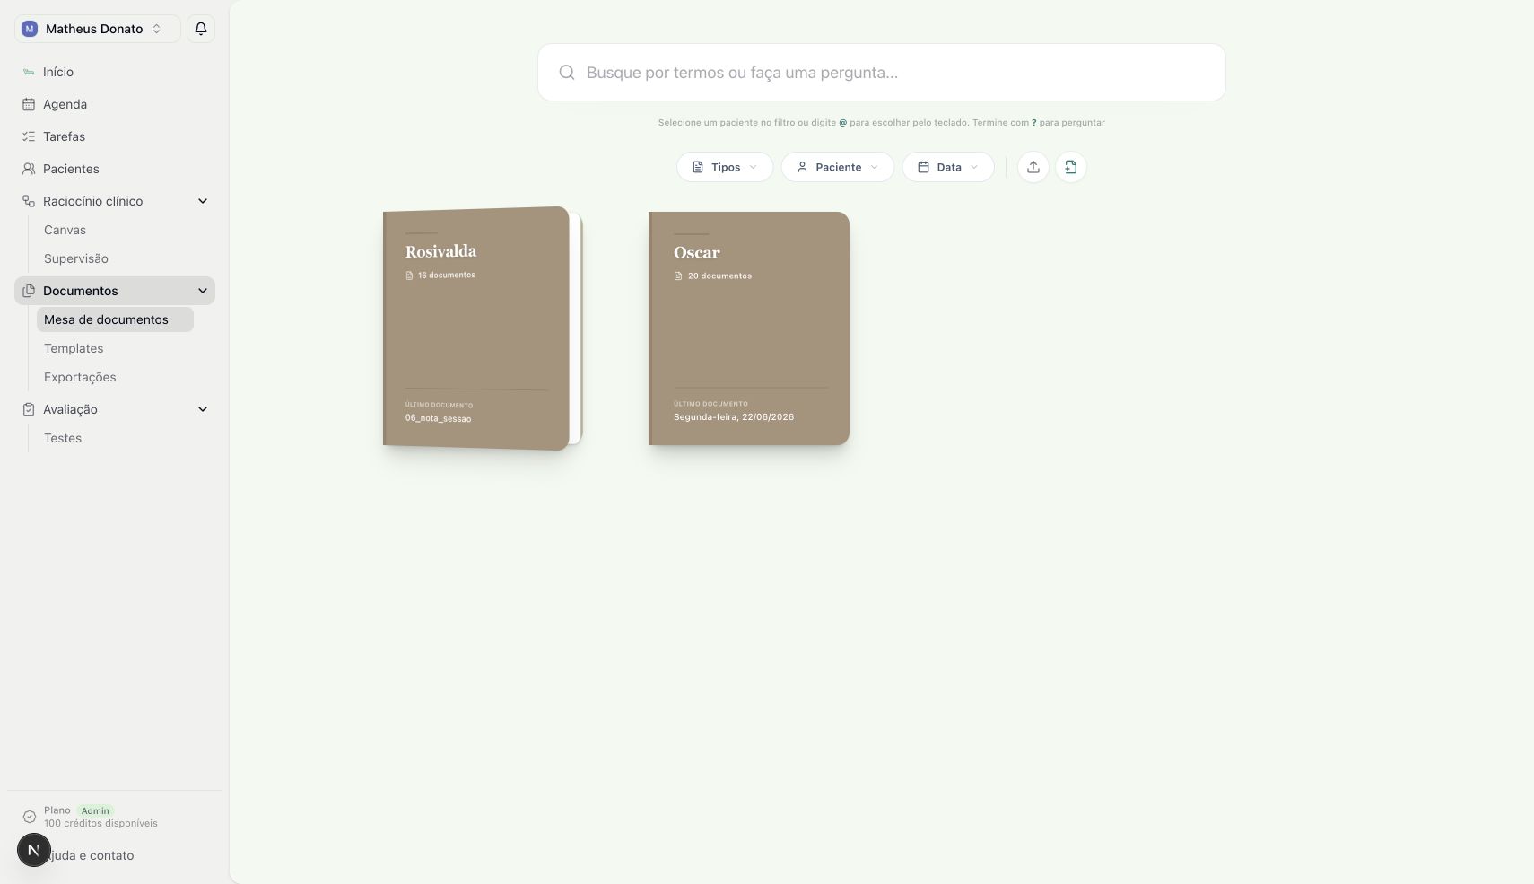Collapse the Avaliação section chevron

pyautogui.click(x=203, y=409)
